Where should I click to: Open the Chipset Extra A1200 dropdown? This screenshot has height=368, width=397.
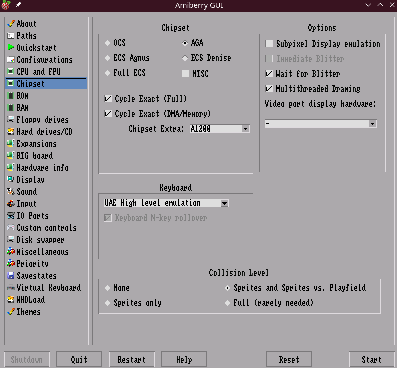(220, 129)
